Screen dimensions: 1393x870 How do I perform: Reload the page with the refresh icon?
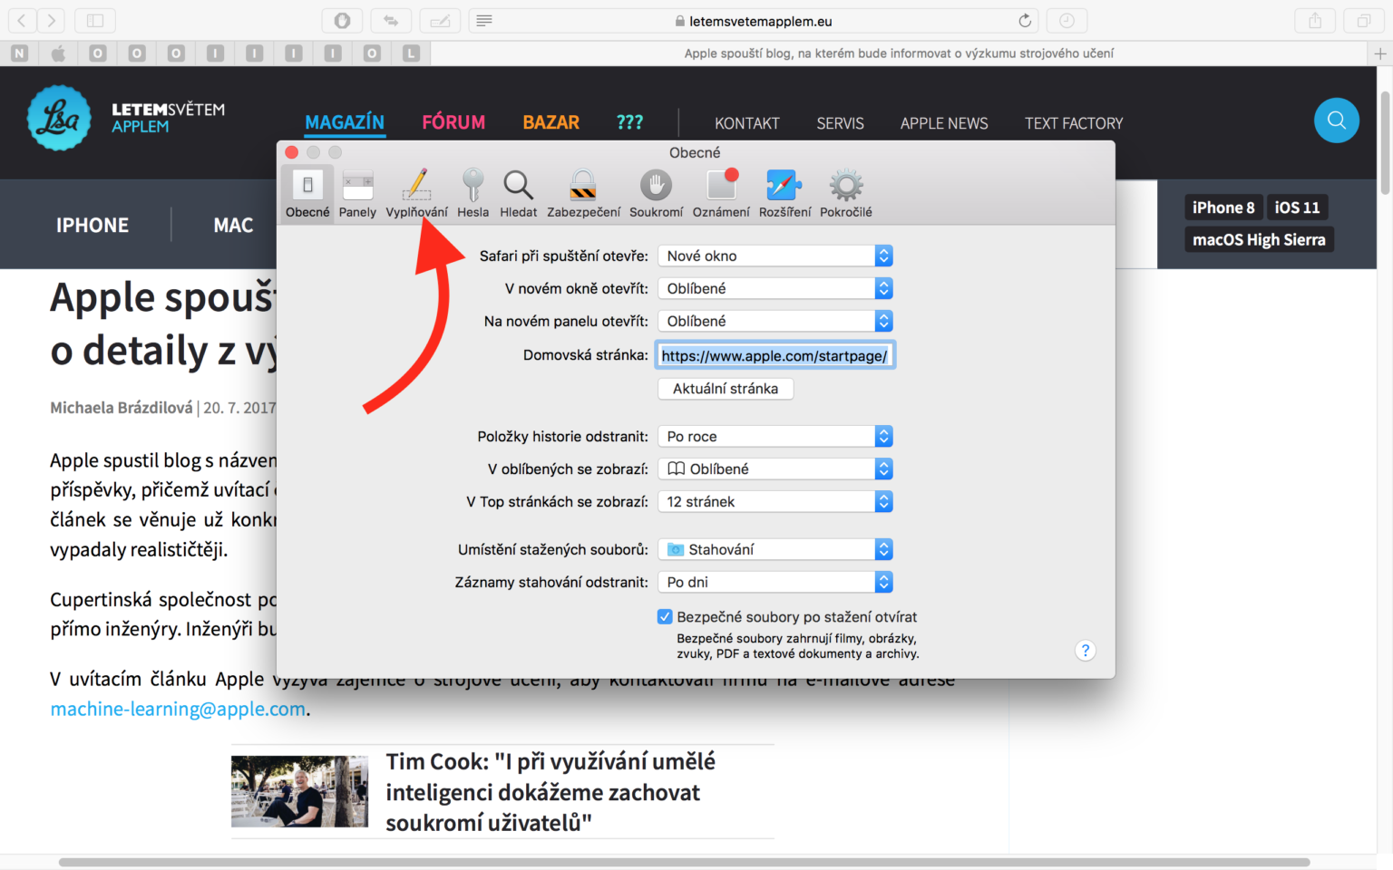[x=1025, y=20]
